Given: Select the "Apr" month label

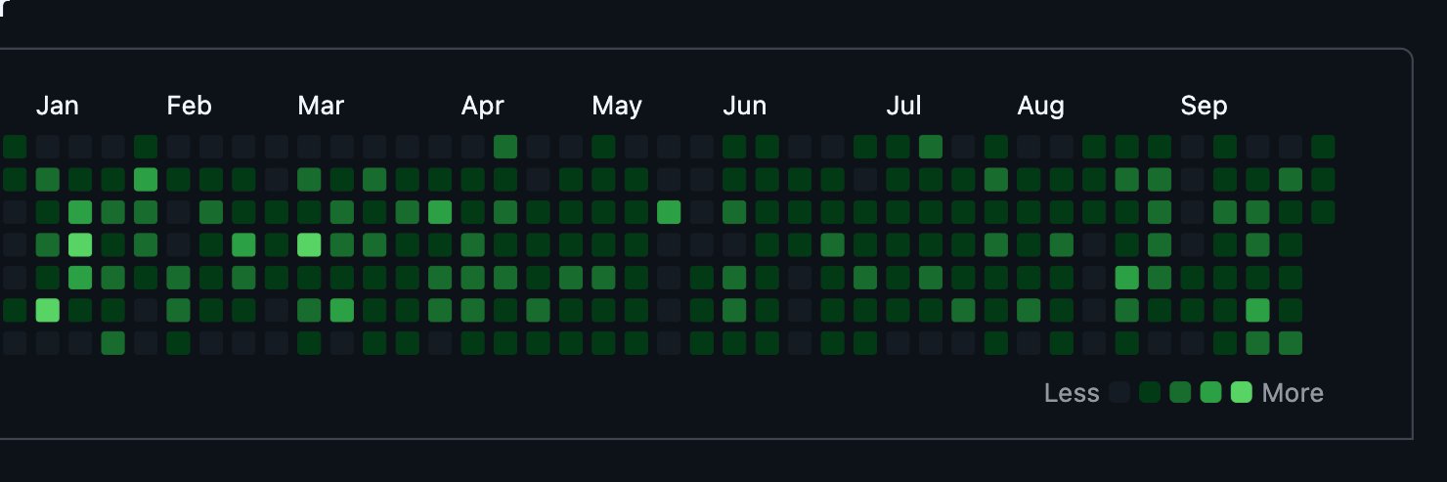Looking at the screenshot, I should pos(482,106).
